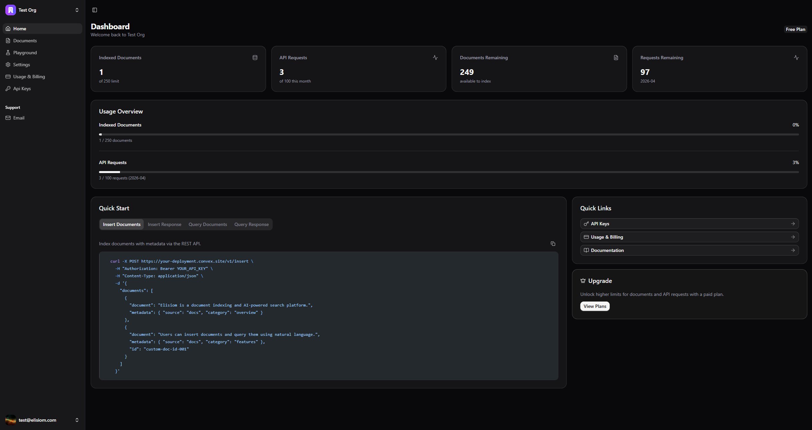Select the Query Documents tab
This screenshot has width=812, height=430.
coord(208,224)
